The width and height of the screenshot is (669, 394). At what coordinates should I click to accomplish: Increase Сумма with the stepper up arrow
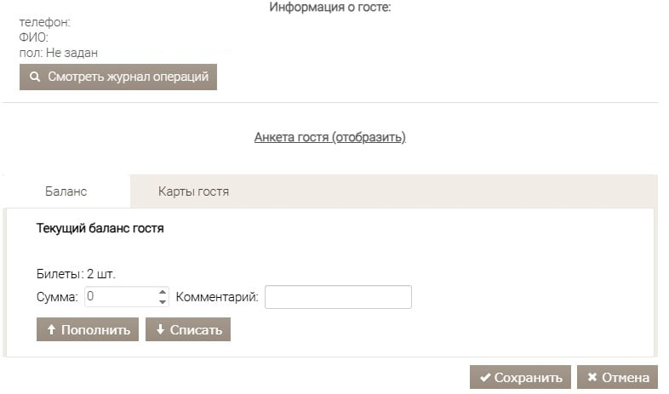pyautogui.click(x=163, y=292)
